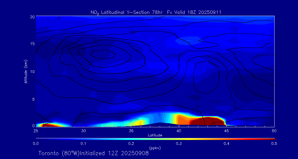This screenshot has height=159, width=298.
Task: Click the colorbar tick label 0.4
Action: [x=227, y=144]
